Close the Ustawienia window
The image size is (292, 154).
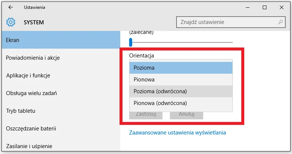282,7
